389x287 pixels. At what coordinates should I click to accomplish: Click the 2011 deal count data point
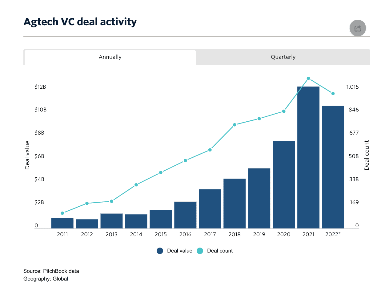click(x=62, y=213)
